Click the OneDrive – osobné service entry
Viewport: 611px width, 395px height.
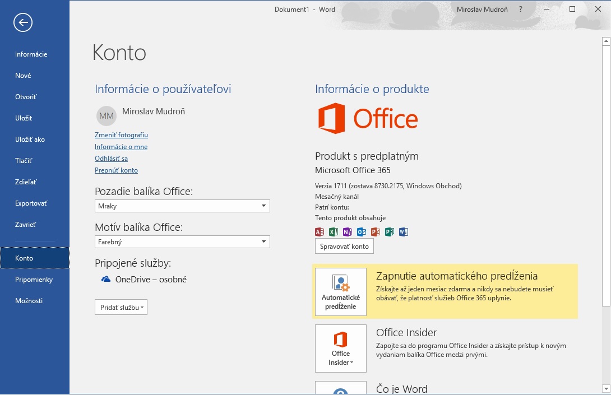click(144, 280)
